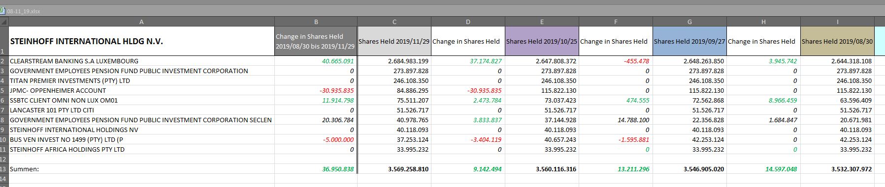Click green value 3.945.742
The width and height of the screenshot is (885, 187).
(x=783, y=61)
